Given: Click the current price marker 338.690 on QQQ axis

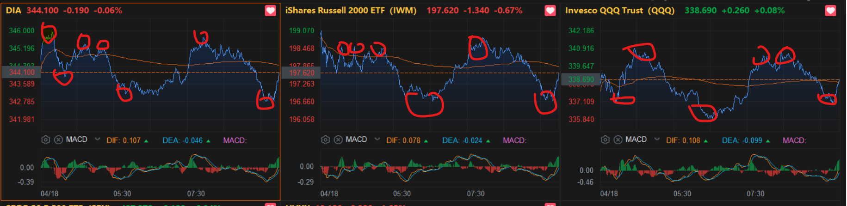Looking at the screenshot, I should click(x=581, y=79).
